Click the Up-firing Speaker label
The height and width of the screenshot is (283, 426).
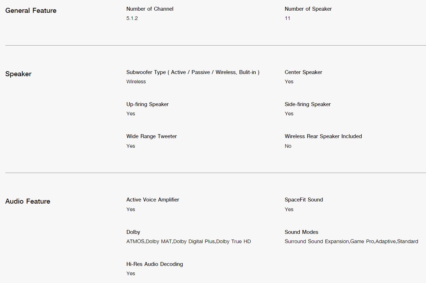coord(148,104)
